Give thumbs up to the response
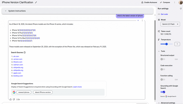 [11, 100]
